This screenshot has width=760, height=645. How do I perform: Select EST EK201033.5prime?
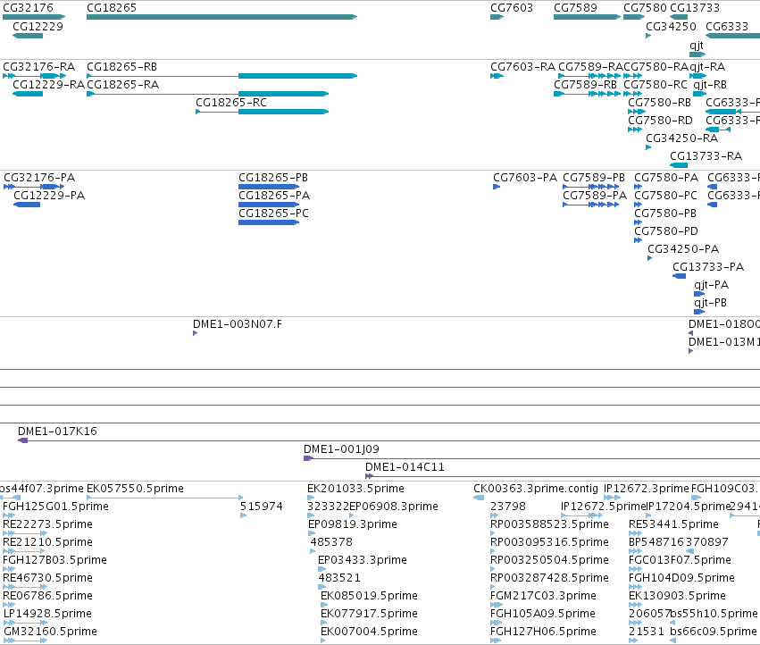tap(311, 498)
